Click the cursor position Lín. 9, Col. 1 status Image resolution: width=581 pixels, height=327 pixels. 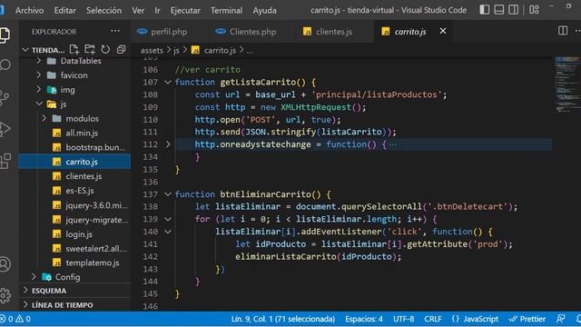[x=283, y=319]
